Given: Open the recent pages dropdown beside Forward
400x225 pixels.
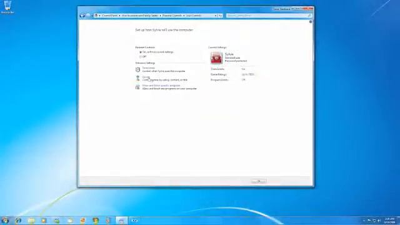Looking at the screenshot, I should pos(92,16).
